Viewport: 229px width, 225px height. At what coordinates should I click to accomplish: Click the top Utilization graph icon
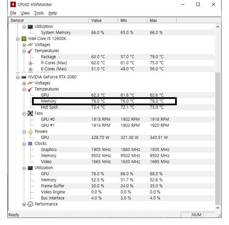point(30,27)
